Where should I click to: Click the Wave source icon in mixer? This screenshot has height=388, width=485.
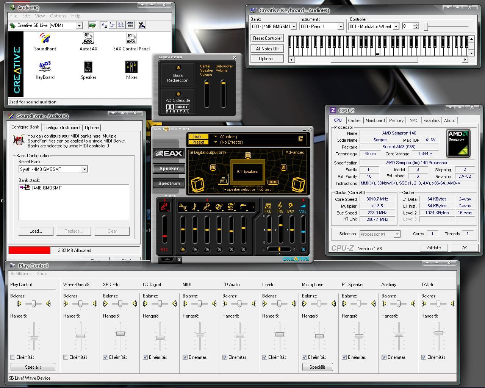(x=183, y=207)
